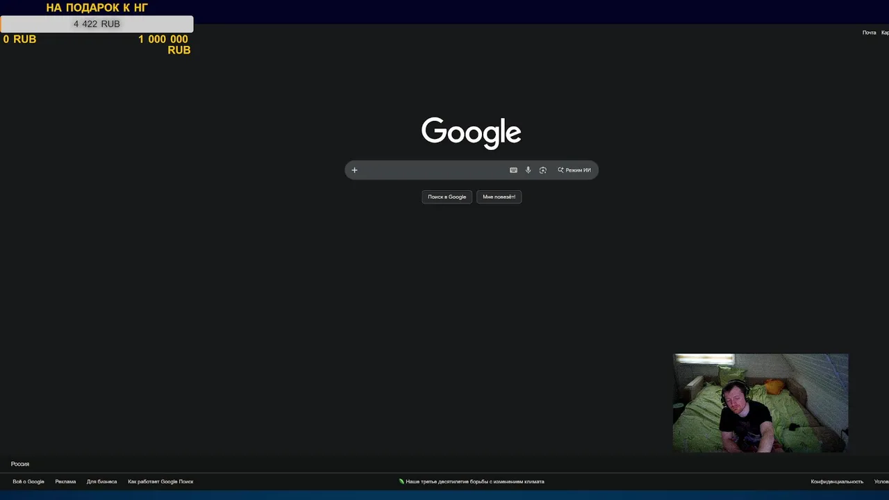Open the on-screen keyboard icon
Screen dimensions: 889x500
(x=513, y=170)
